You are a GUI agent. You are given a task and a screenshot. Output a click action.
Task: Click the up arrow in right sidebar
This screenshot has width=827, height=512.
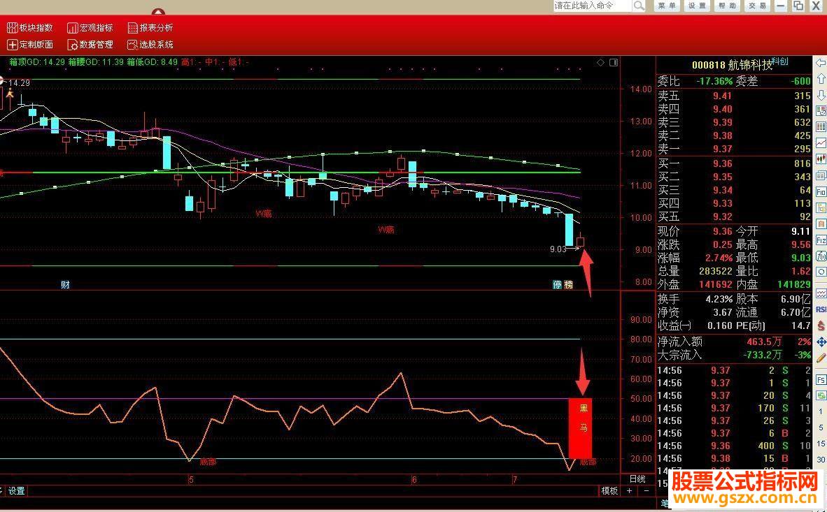click(821, 79)
